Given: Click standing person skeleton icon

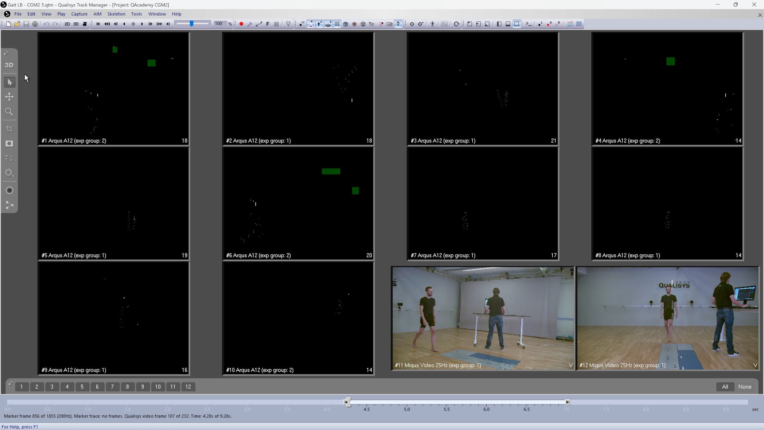Looking at the screenshot, I should click(x=433, y=24).
